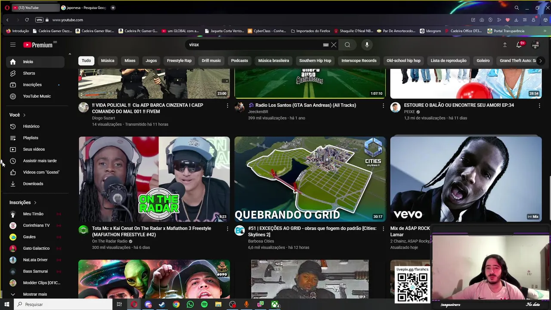This screenshot has height=310, width=551.
Task: Play the On The Radar freestyle thumbnail
Action: (x=154, y=179)
